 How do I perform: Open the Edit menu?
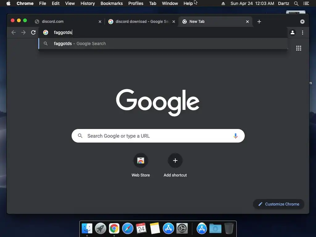coord(56,3)
